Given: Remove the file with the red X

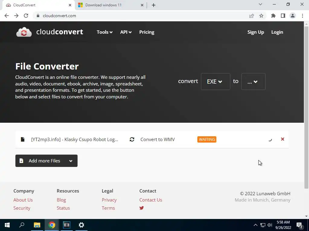Looking at the screenshot, I should point(282,139).
